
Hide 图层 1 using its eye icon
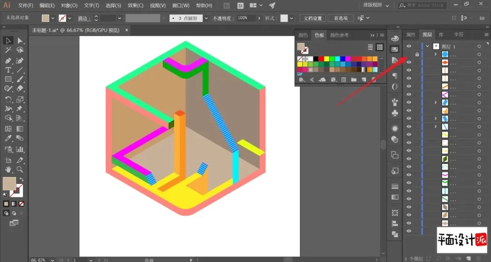point(409,46)
